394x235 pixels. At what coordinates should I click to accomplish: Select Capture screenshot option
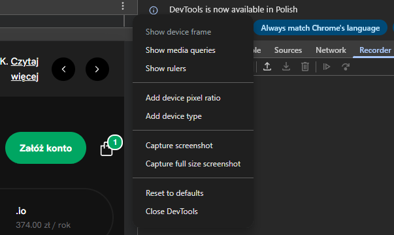tap(193, 146)
